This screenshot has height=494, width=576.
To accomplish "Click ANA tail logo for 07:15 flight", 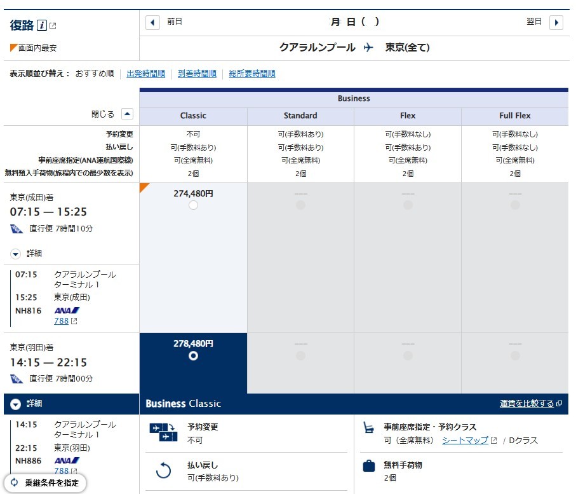I will 17,229.
